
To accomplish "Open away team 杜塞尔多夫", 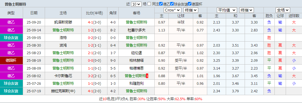I will 137,30.
